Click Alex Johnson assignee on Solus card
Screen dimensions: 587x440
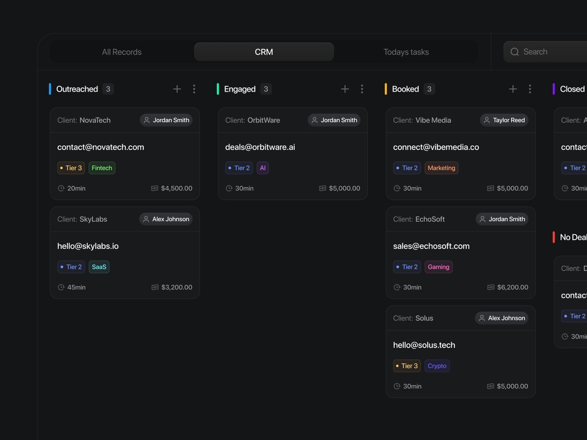[502, 318]
